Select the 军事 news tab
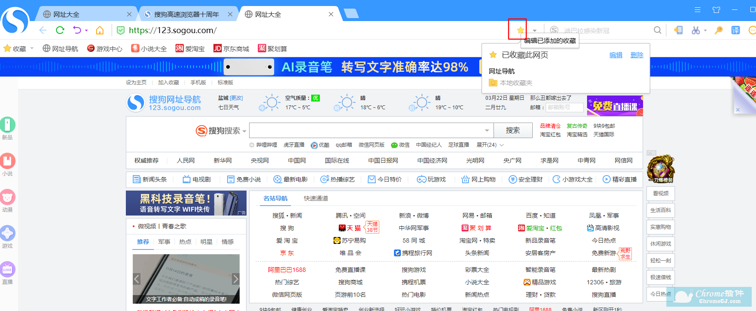Image resolution: width=756 pixels, height=311 pixels. click(164, 242)
